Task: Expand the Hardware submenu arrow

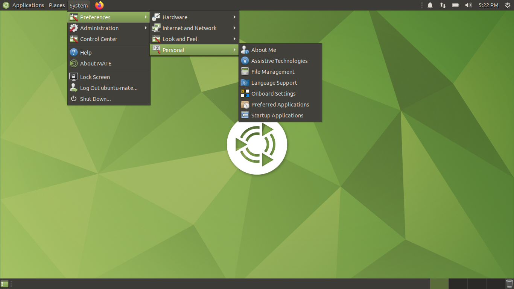Action: pyautogui.click(x=234, y=17)
